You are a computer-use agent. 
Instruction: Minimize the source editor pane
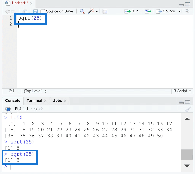point(181,5)
